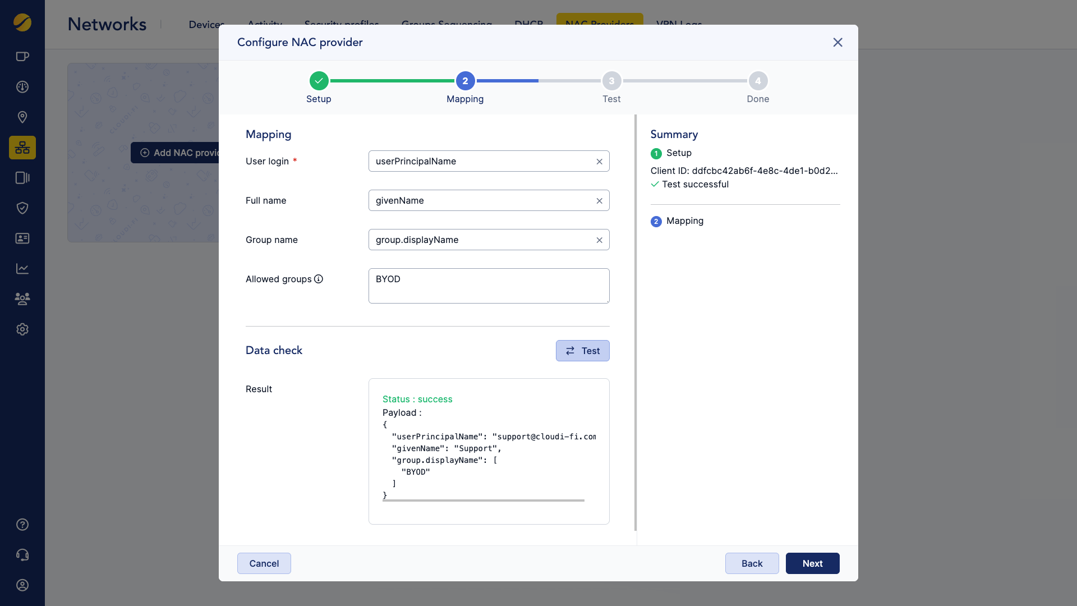Open the users group sidebar icon

pos(22,299)
